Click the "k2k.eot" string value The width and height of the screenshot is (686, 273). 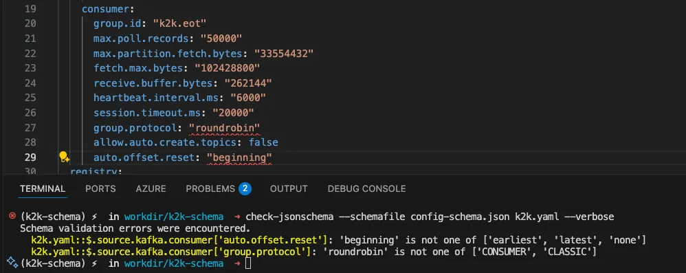pos(180,23)
